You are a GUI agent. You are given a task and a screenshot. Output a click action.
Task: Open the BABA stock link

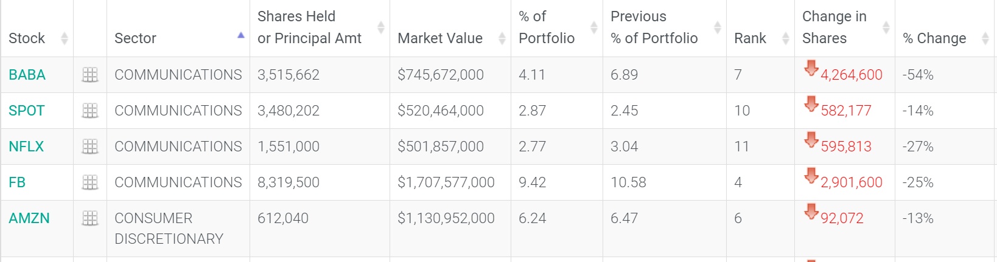click(x=27, y=75)
